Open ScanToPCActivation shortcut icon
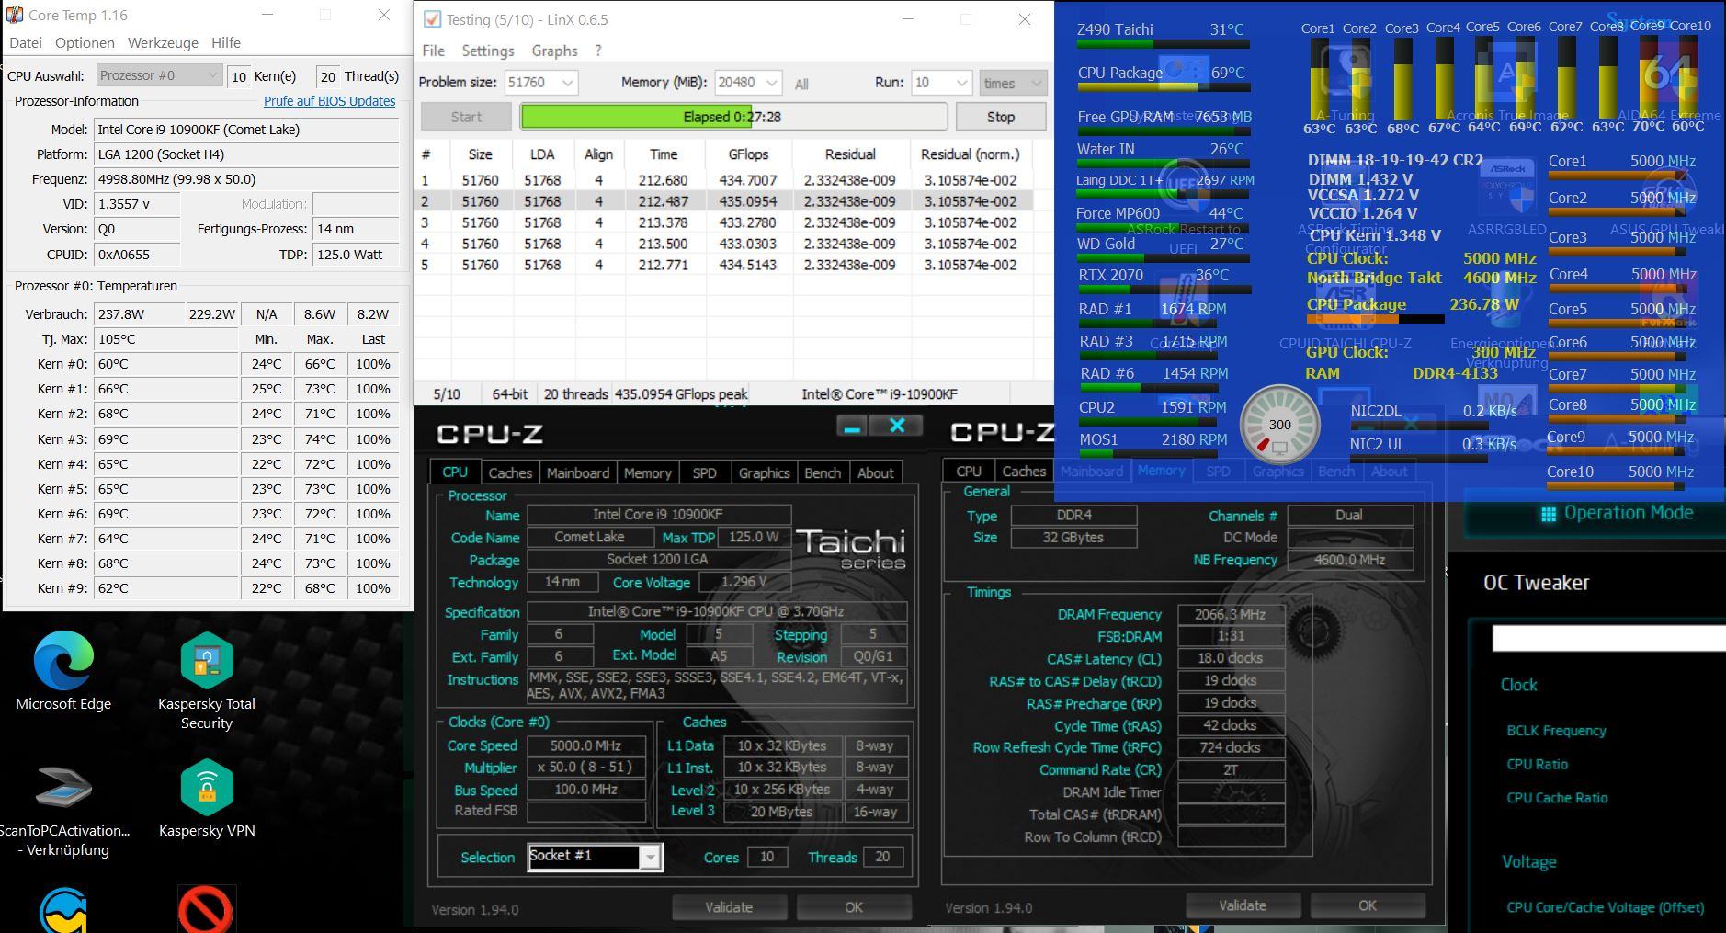 [63, 788]
